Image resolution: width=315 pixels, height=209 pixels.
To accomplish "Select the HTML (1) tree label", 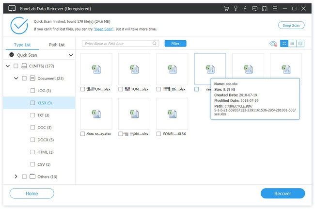I will click(46, 152).
